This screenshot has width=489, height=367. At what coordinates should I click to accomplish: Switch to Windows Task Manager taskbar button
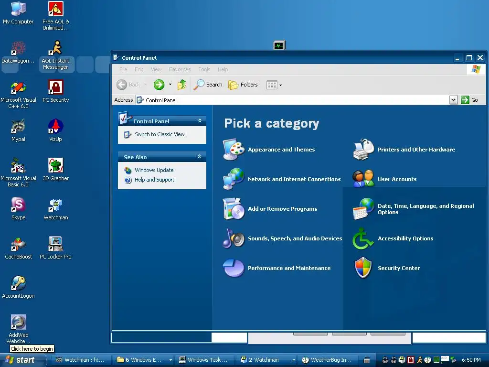[203, 360]
